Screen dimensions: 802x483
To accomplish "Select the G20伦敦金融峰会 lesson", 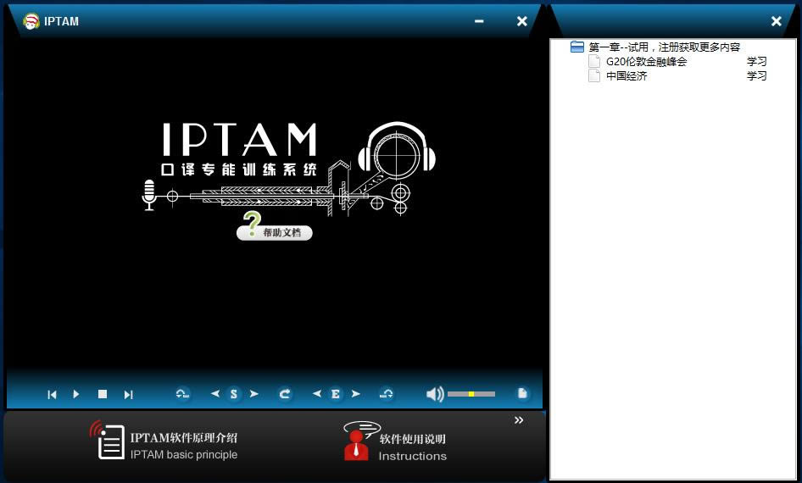I will point(646,62).
